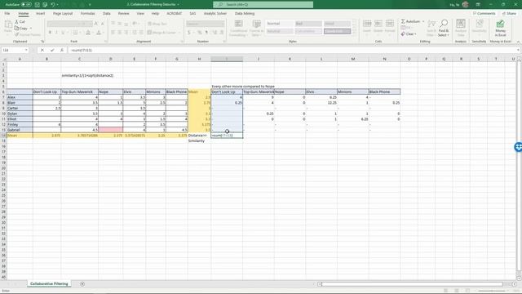Click the Font Color icon
This screenshot has width=522, height=294.
99,33
